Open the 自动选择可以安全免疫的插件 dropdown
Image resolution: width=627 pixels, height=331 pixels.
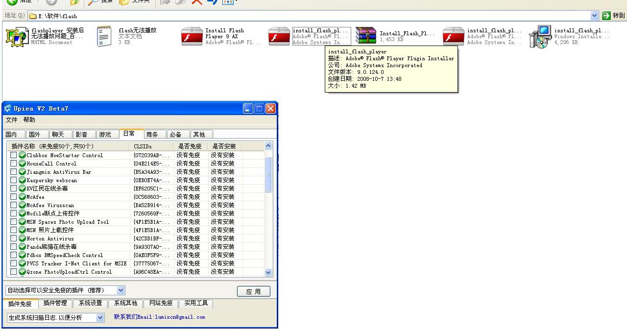coord(121,290)
